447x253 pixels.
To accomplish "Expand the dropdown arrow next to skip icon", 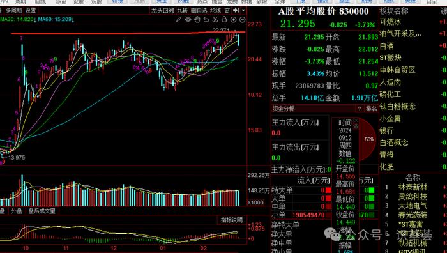I will tap(243, 11).
